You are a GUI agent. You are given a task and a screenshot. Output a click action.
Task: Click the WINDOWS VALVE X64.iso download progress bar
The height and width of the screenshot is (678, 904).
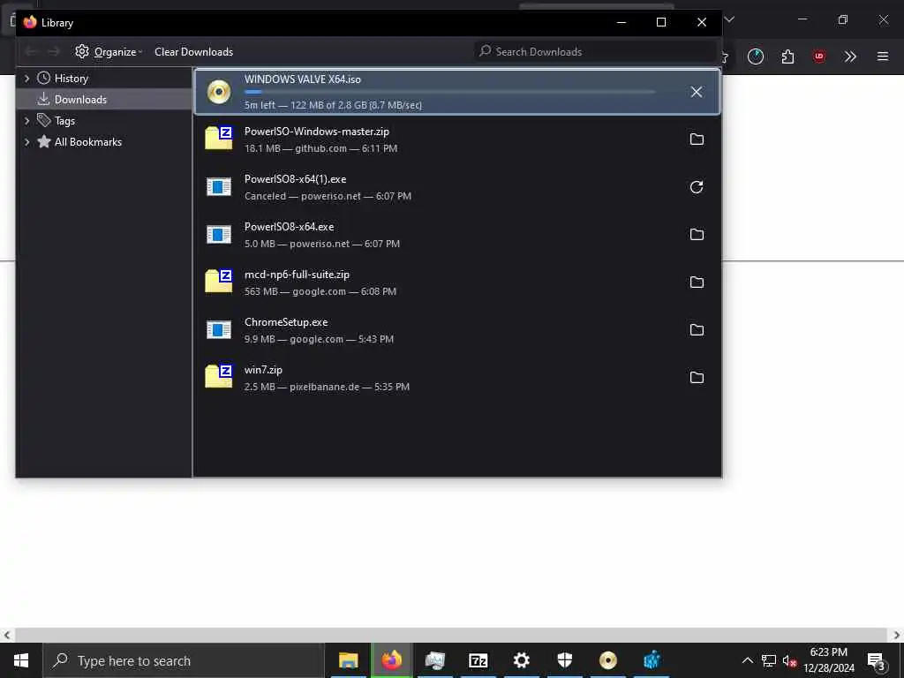coord(449,92)
